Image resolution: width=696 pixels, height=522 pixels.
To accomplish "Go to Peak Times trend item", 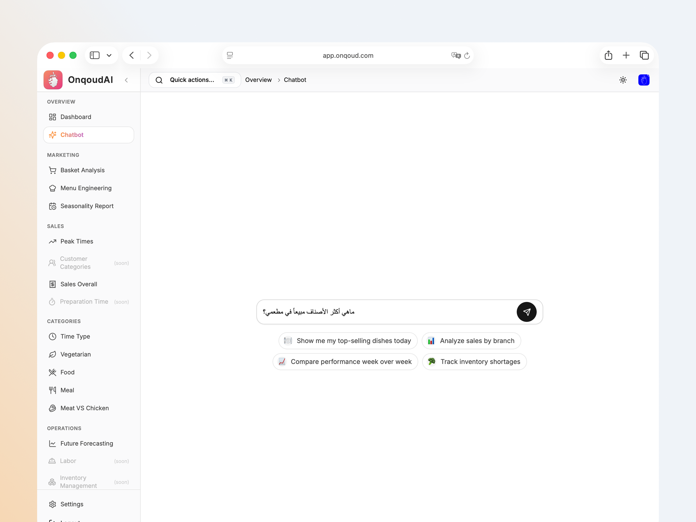I will (x=77, y=241).
